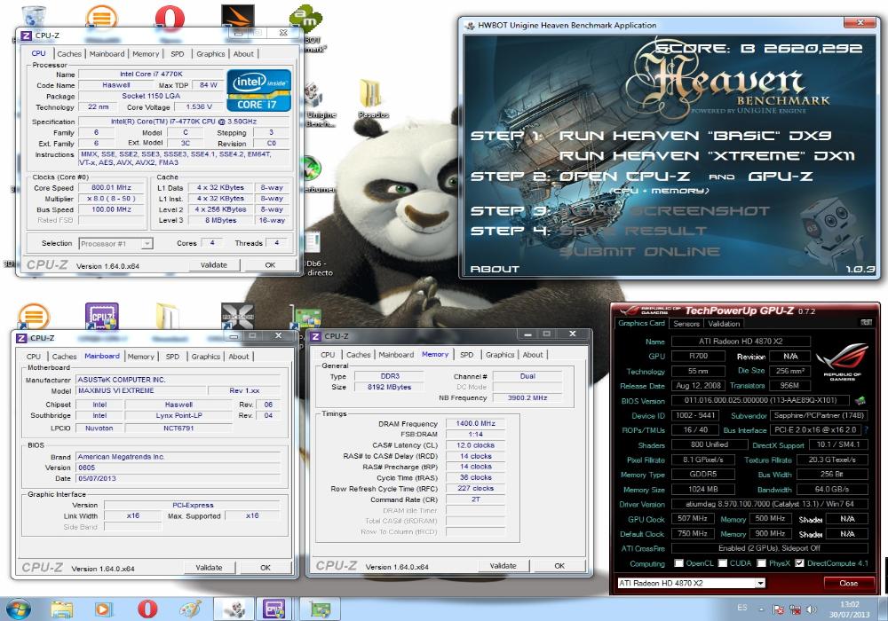
Task: Select the "MAXIMUS VI EXTREME" model value
Action: [x=141, y=390]
